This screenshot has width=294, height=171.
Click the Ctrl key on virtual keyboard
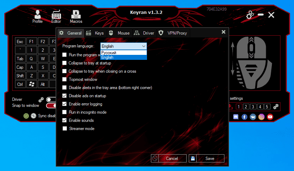pyautogui.click(x=20, y=84)
